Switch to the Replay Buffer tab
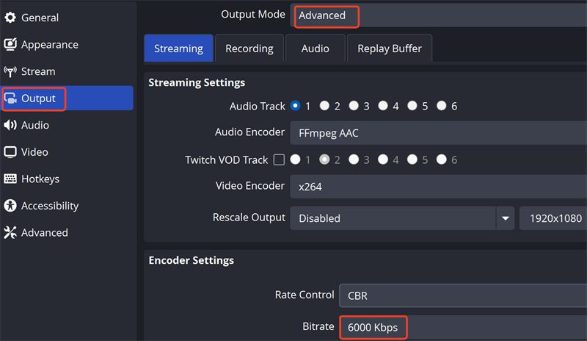The image size is (587, 341). [x=389, y=49]
